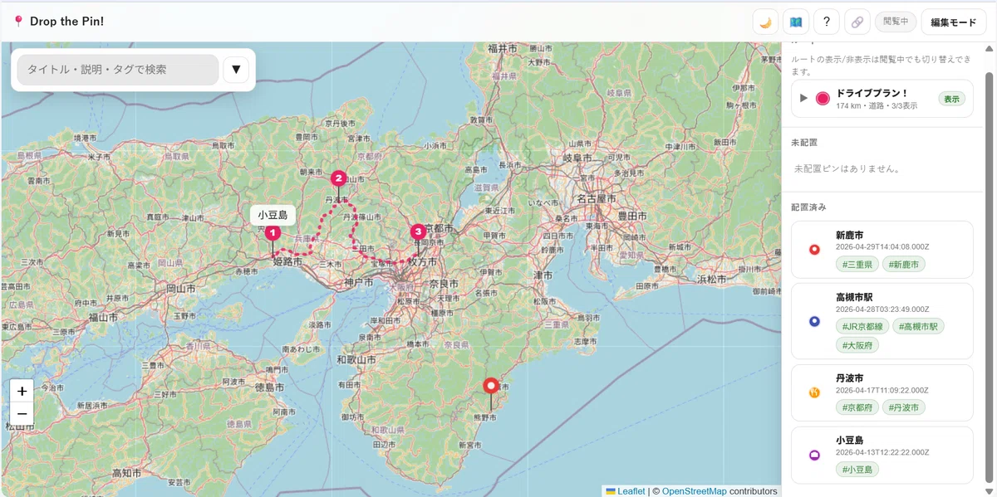997x497 pixels.
Task: Zoom in on the map
Action: pos(22,391)
